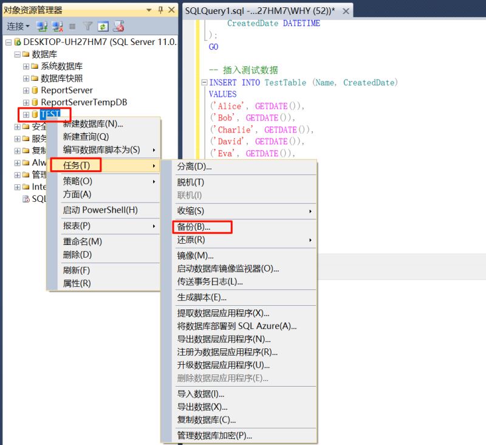The height and width of the screenshot is (445, 486).
Task: Click the server icon beside DESKTOP-UH27HM7
Action: (x=17, y=42)
